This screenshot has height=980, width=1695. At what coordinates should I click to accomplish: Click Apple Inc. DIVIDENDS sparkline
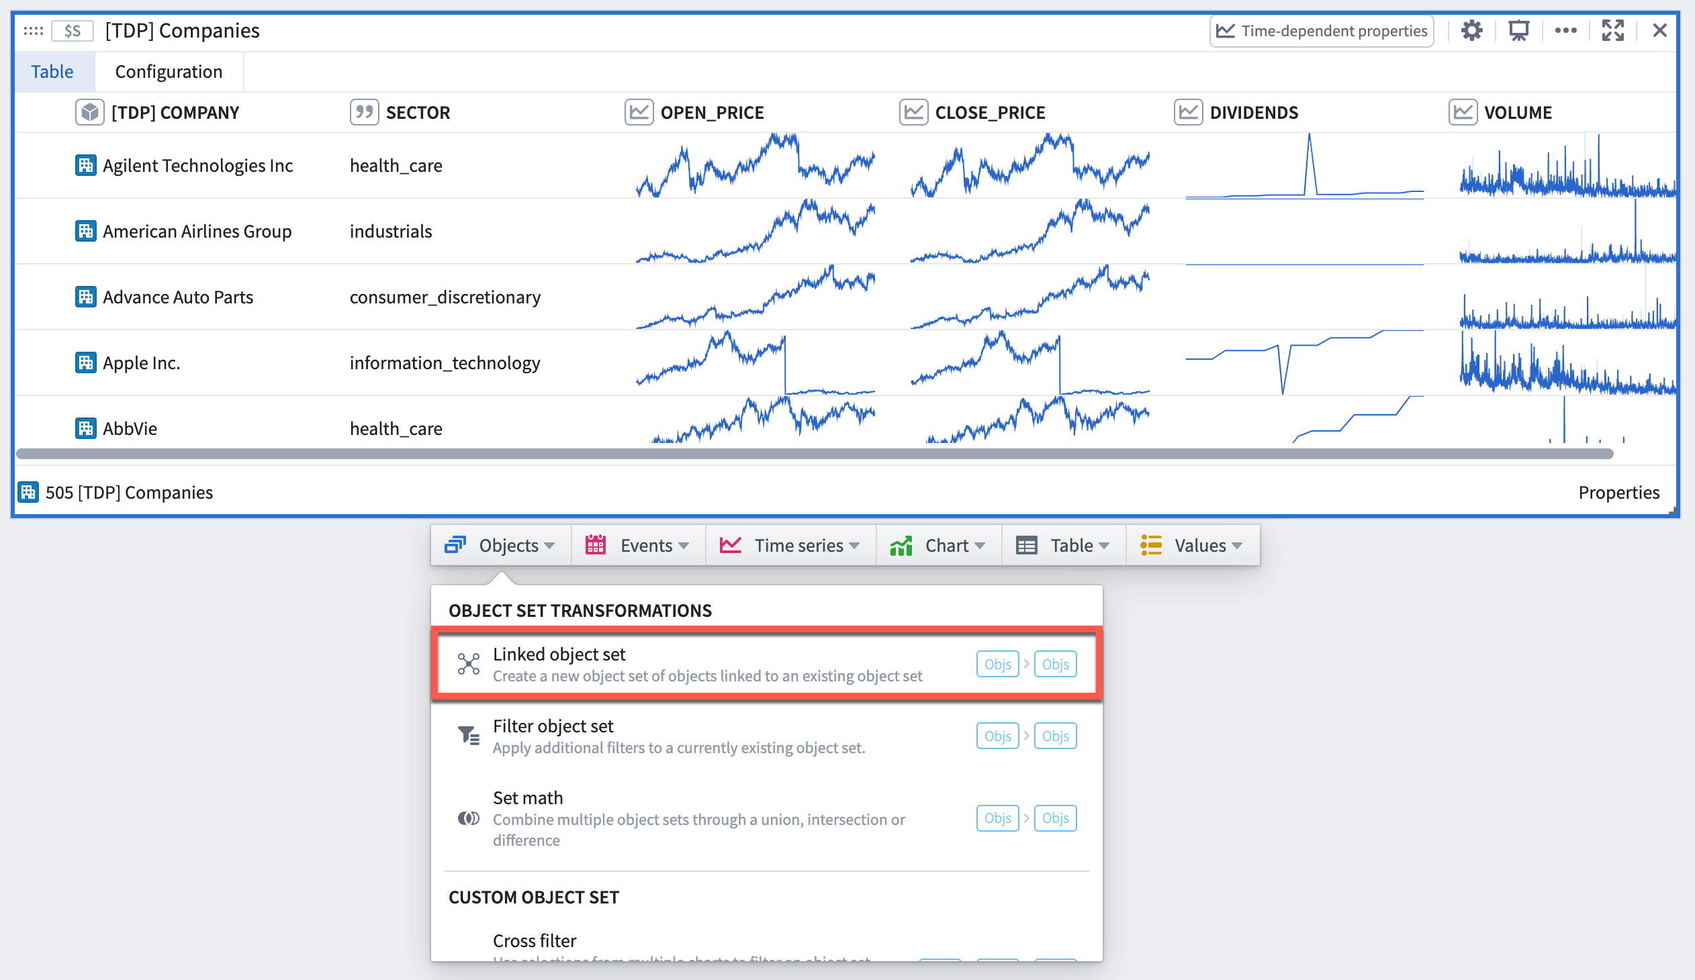pos(1304,363)
